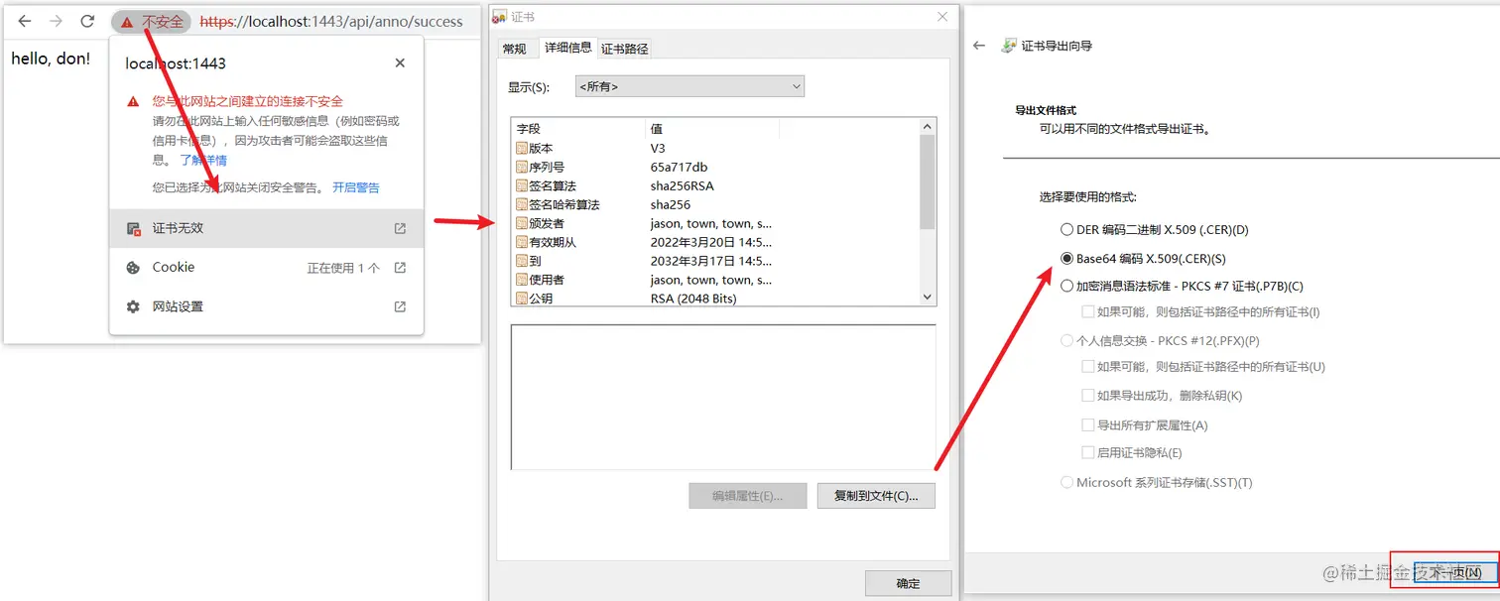Toggle 导出所有扩展属性(A) checkbox
Screen dimensions: 1500x601
tap(1088, 425)
